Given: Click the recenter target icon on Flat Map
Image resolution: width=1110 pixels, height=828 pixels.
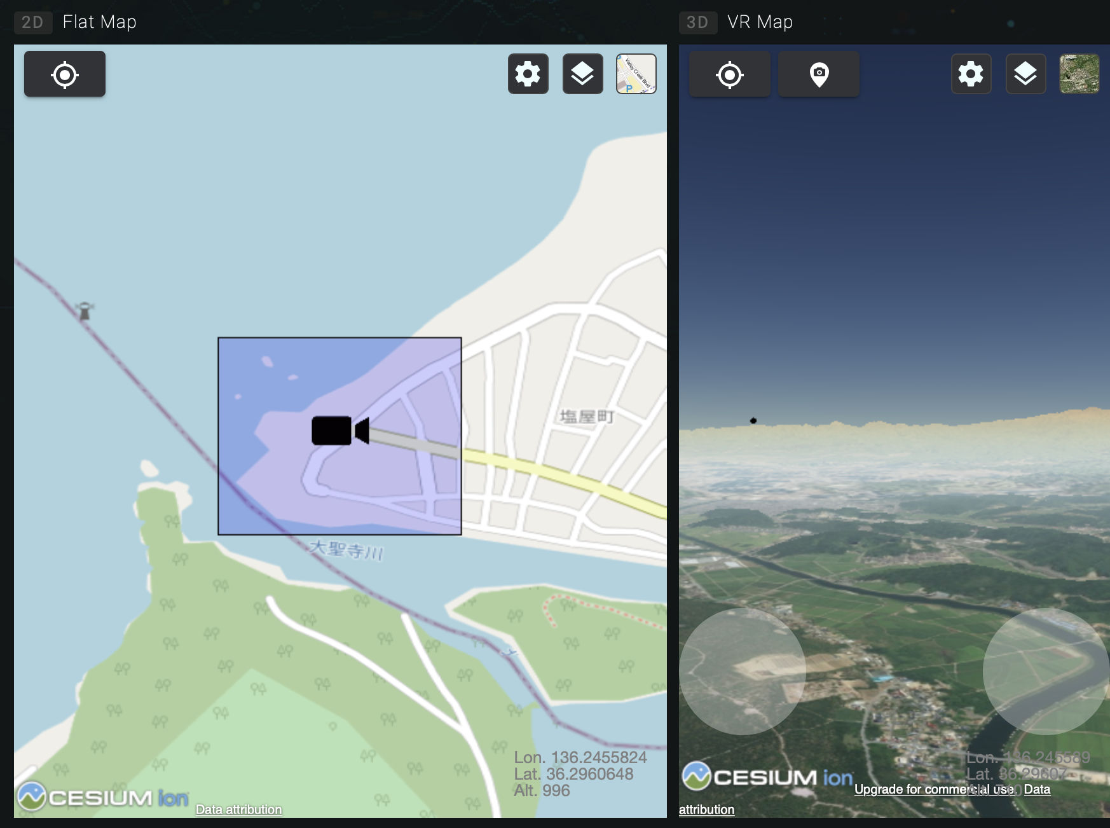Looking at the screenshot, I should pos(65,74).
